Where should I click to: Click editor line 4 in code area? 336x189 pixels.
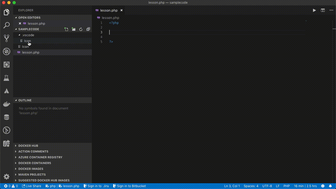click(x=220, y=37)
